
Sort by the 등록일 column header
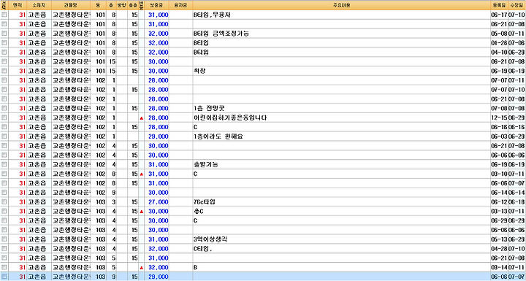pyautogui.click(x=499, y=5)
